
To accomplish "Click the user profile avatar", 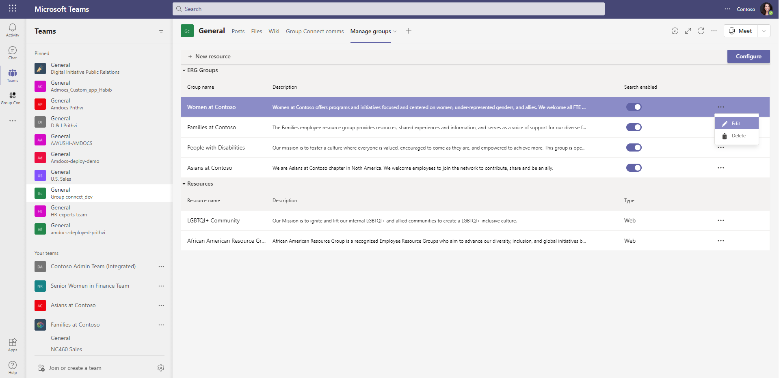I will coord(766,9).
